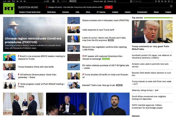Go to the Entertainment section
176x117 pixels.
click(x=142, y=12)
